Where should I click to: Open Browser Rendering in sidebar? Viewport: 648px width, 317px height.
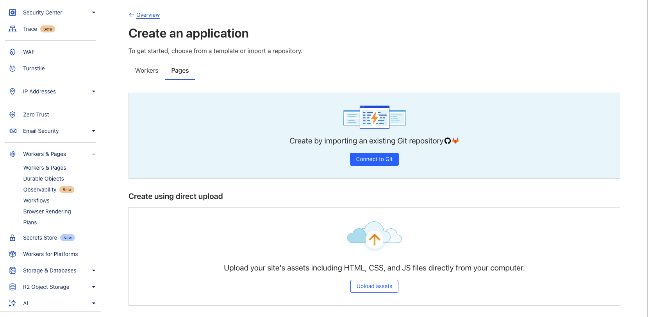coord(47,211)
